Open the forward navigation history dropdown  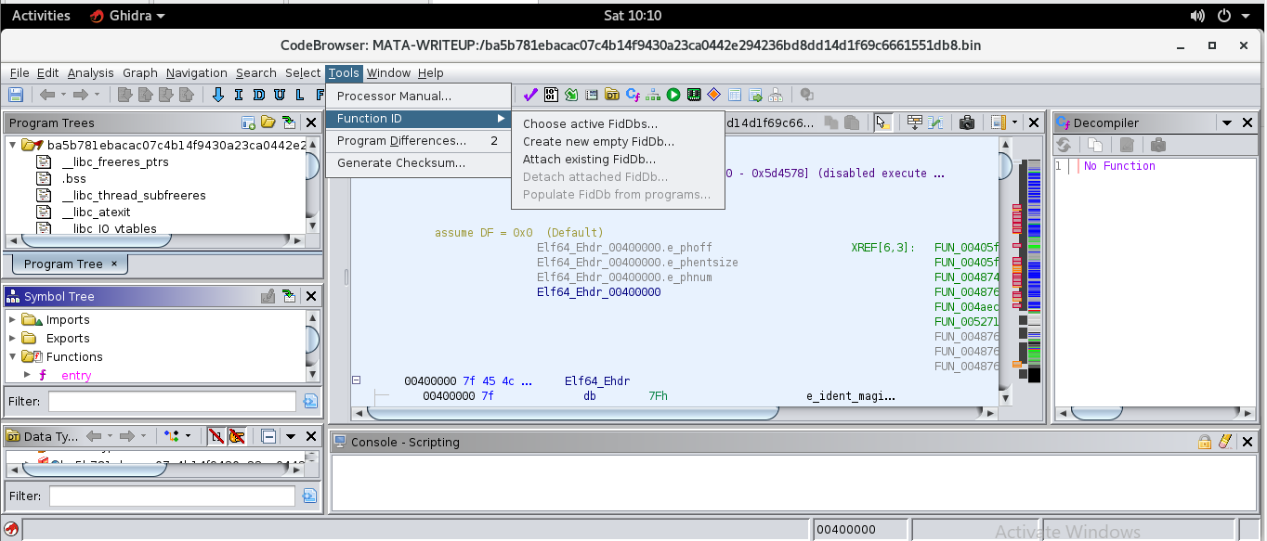point(97,95)
